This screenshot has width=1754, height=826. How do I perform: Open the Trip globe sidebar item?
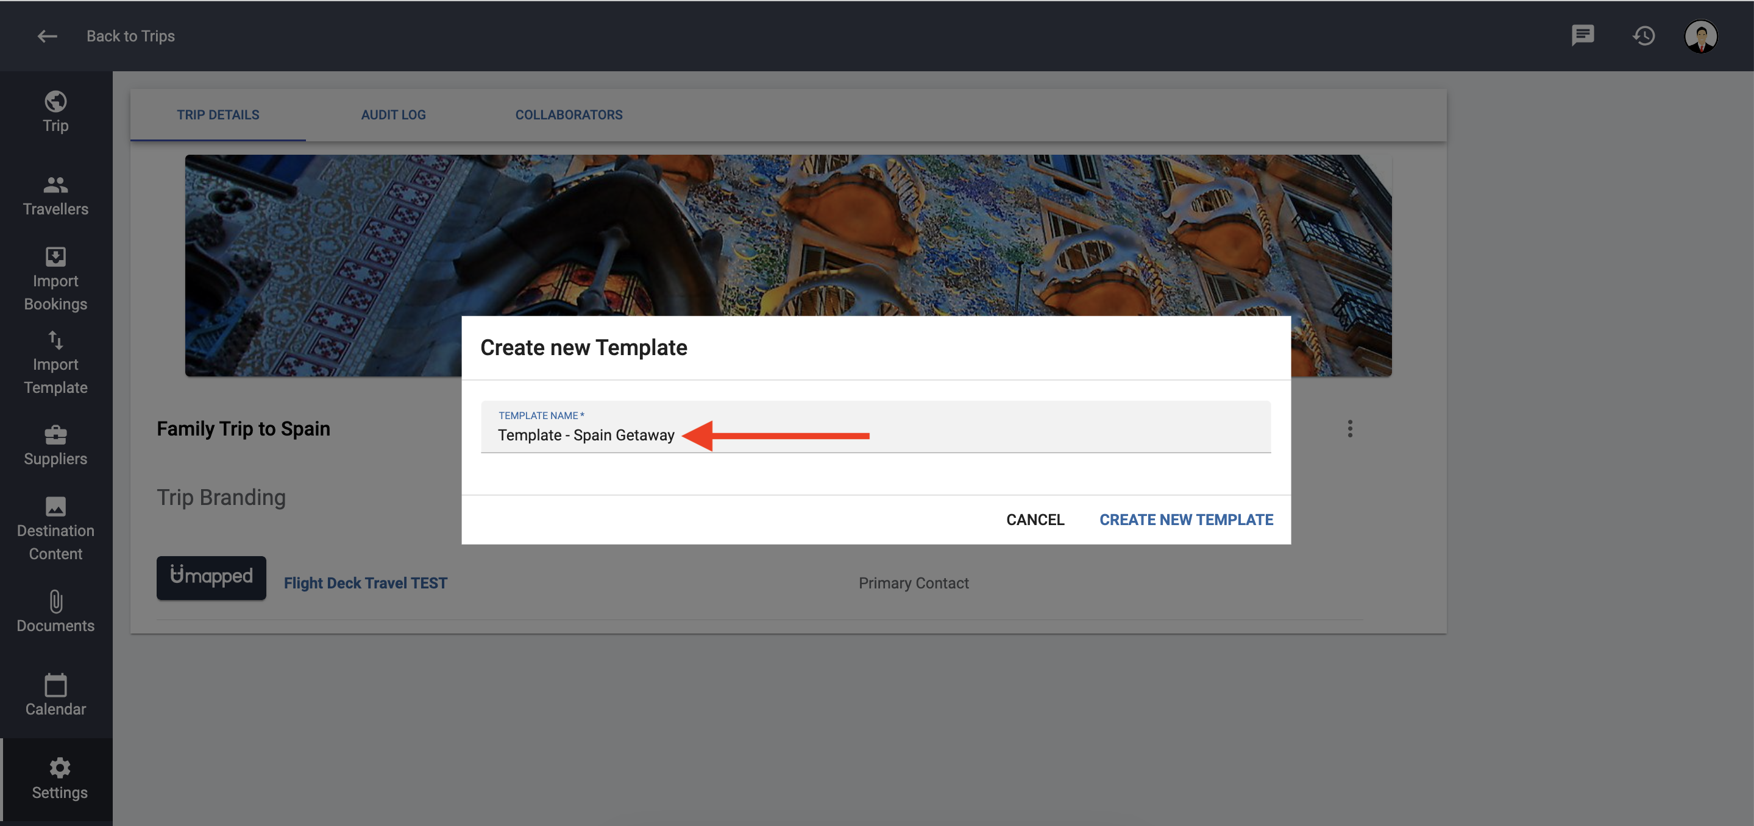coord(56,112)
